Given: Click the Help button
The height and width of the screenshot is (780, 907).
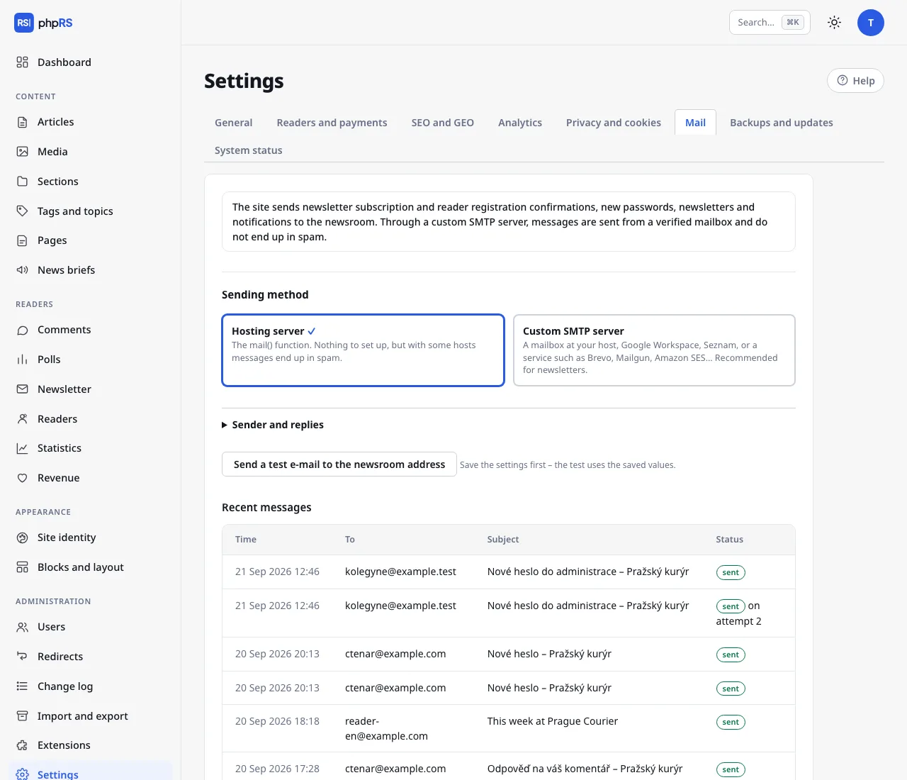Looking at the screenshot, I should [x=856, y=81].
